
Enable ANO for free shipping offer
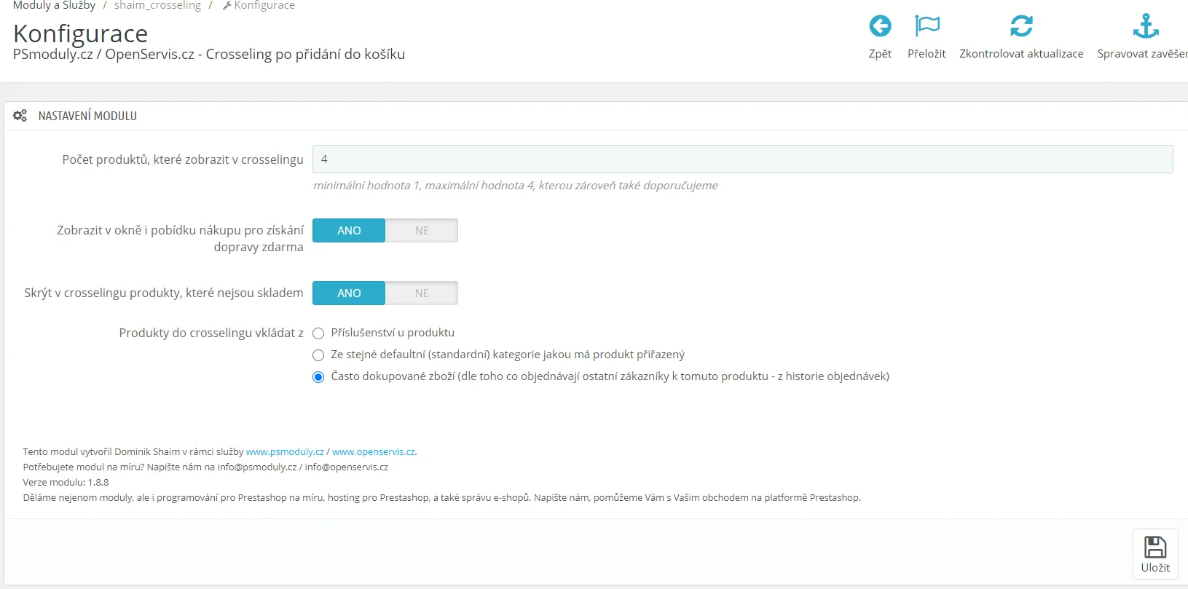coord(349,231)
